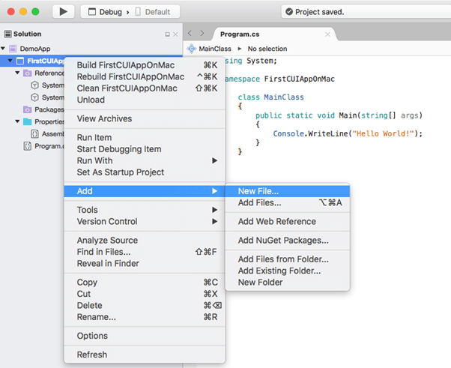Close the Program.cs tab
451x368 pixels.
[x=327, y=34]
